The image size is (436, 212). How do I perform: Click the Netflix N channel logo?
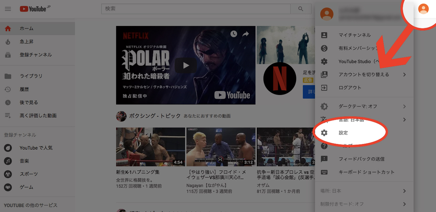click(x=280, y=78)
